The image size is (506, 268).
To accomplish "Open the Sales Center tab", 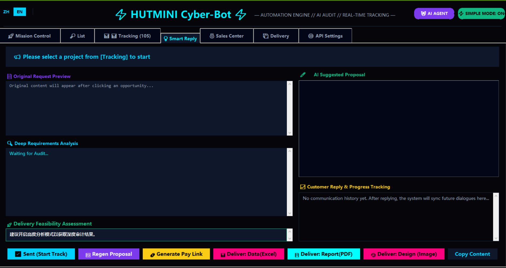I will pyautogui.click(x=227, y=36).
